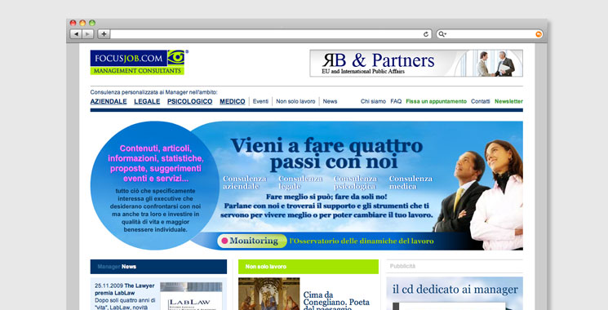Click the RB & Partners banner ad
Viewport: 608px width, 310px height.
coord(416,63)
